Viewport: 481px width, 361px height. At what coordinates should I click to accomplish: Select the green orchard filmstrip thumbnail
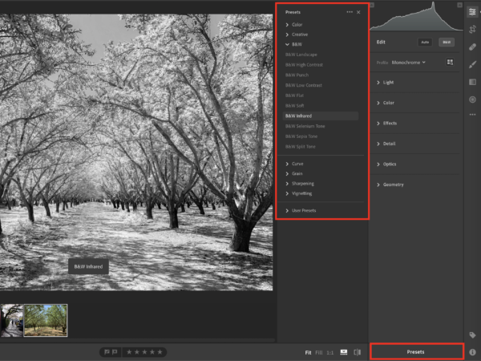46,320
